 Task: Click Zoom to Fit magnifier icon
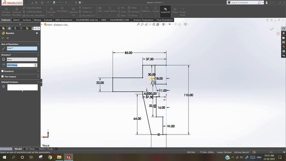[138, 24]
